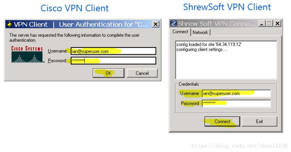
Task: Focus the Cisco Username input field
Action: (x=113, y=51)
